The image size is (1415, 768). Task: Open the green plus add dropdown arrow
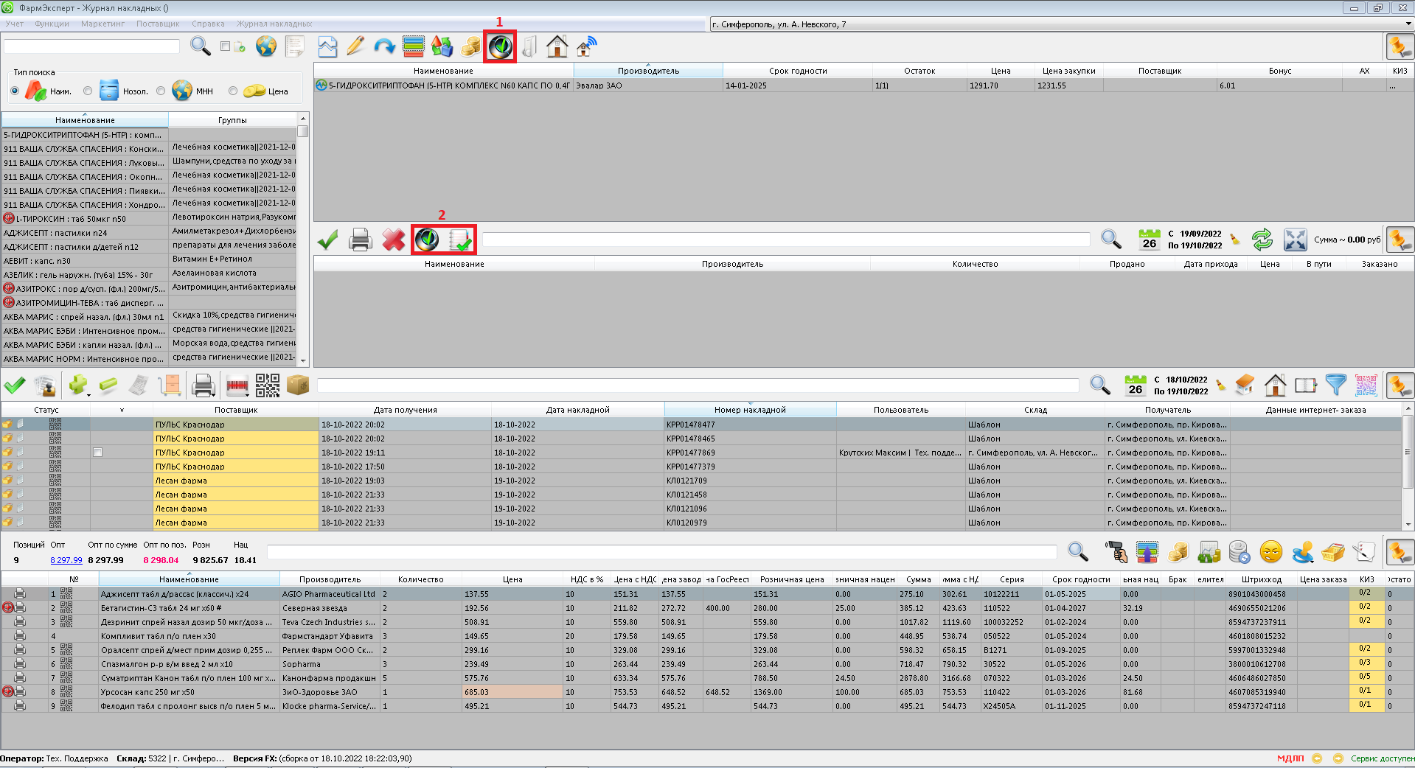tap(89, 394)
